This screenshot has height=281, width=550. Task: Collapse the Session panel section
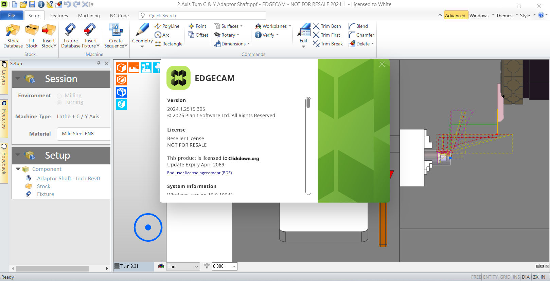[x=18, y=79]
